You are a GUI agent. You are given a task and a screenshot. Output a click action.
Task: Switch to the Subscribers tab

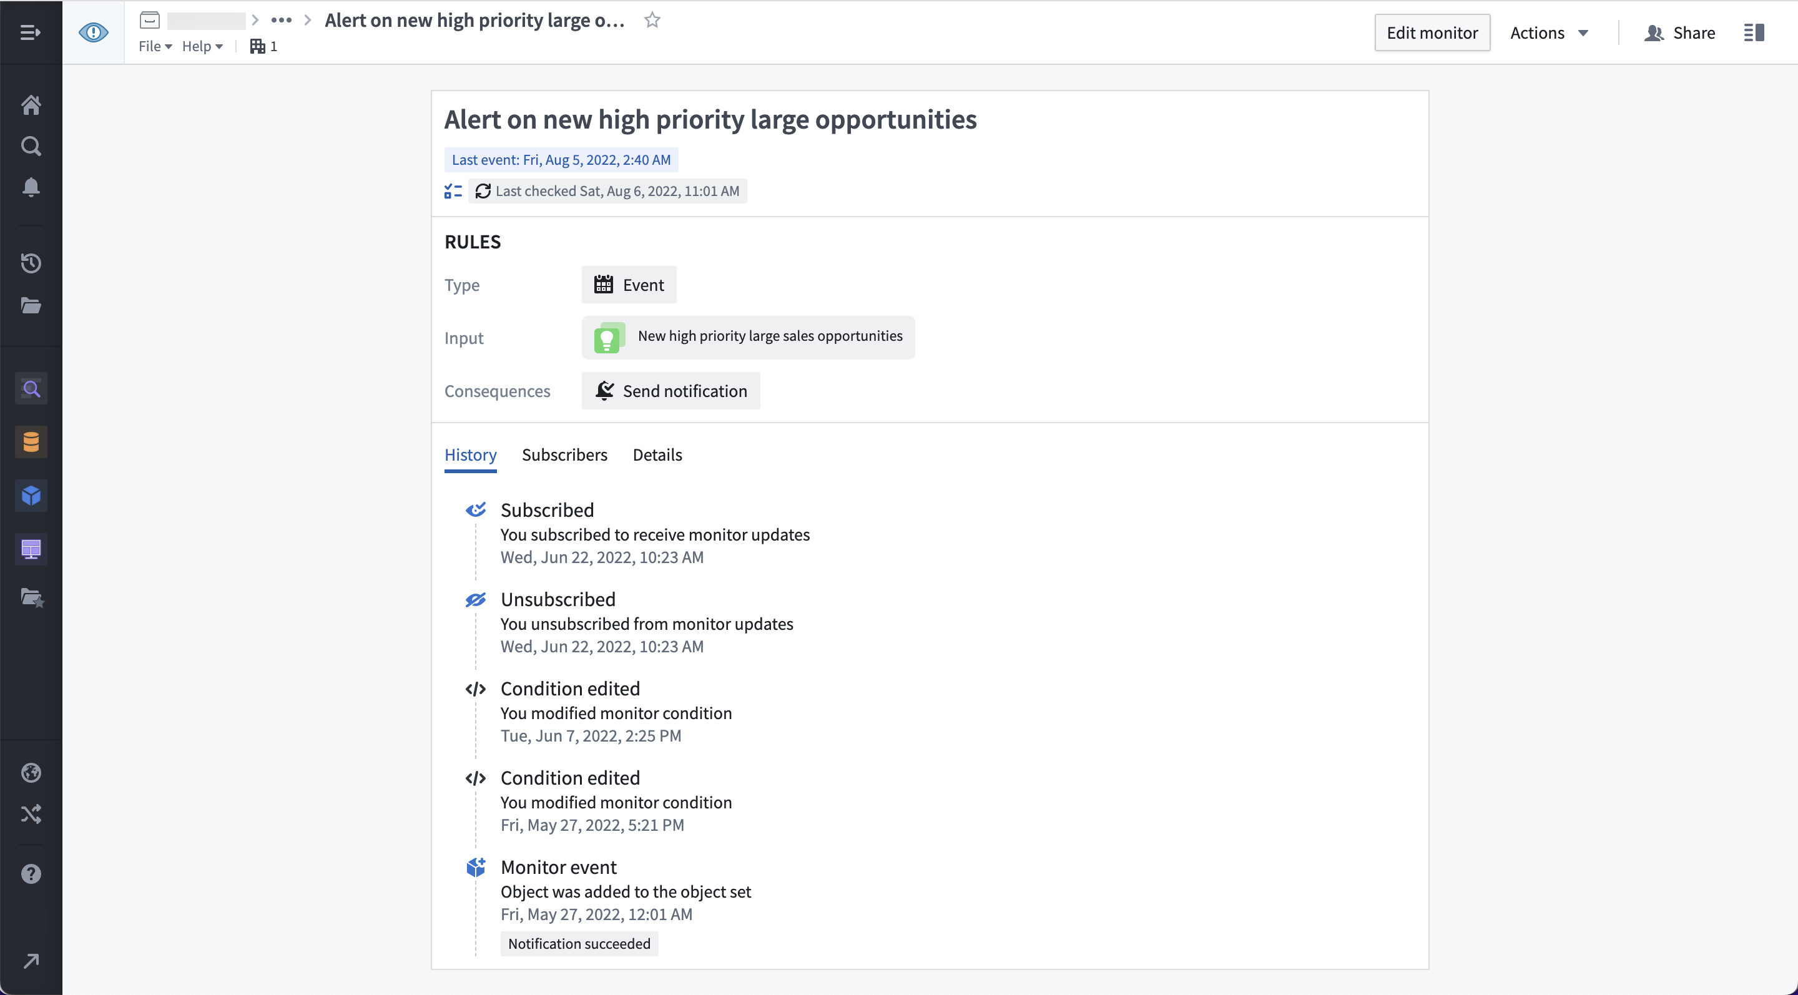coord(564,454)
